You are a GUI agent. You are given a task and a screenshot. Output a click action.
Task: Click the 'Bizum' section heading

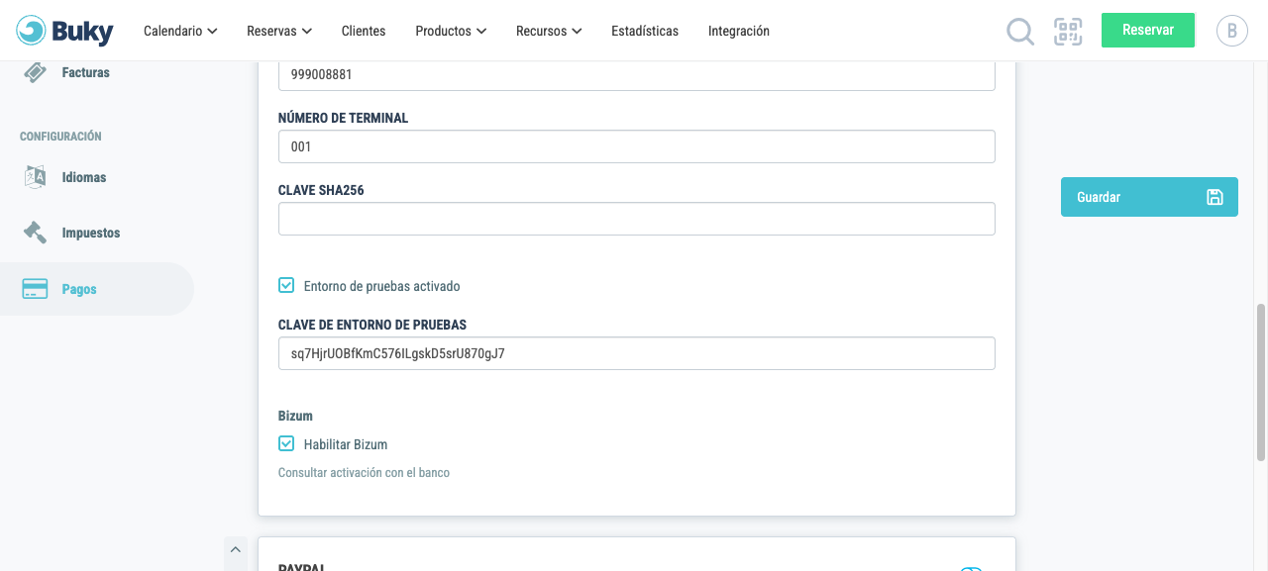tap(295, 416)
